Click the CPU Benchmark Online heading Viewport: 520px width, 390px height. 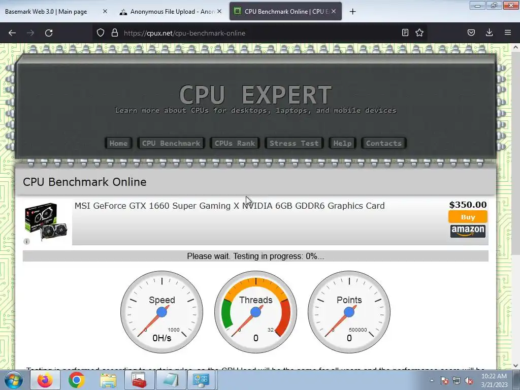pos(85,182)
